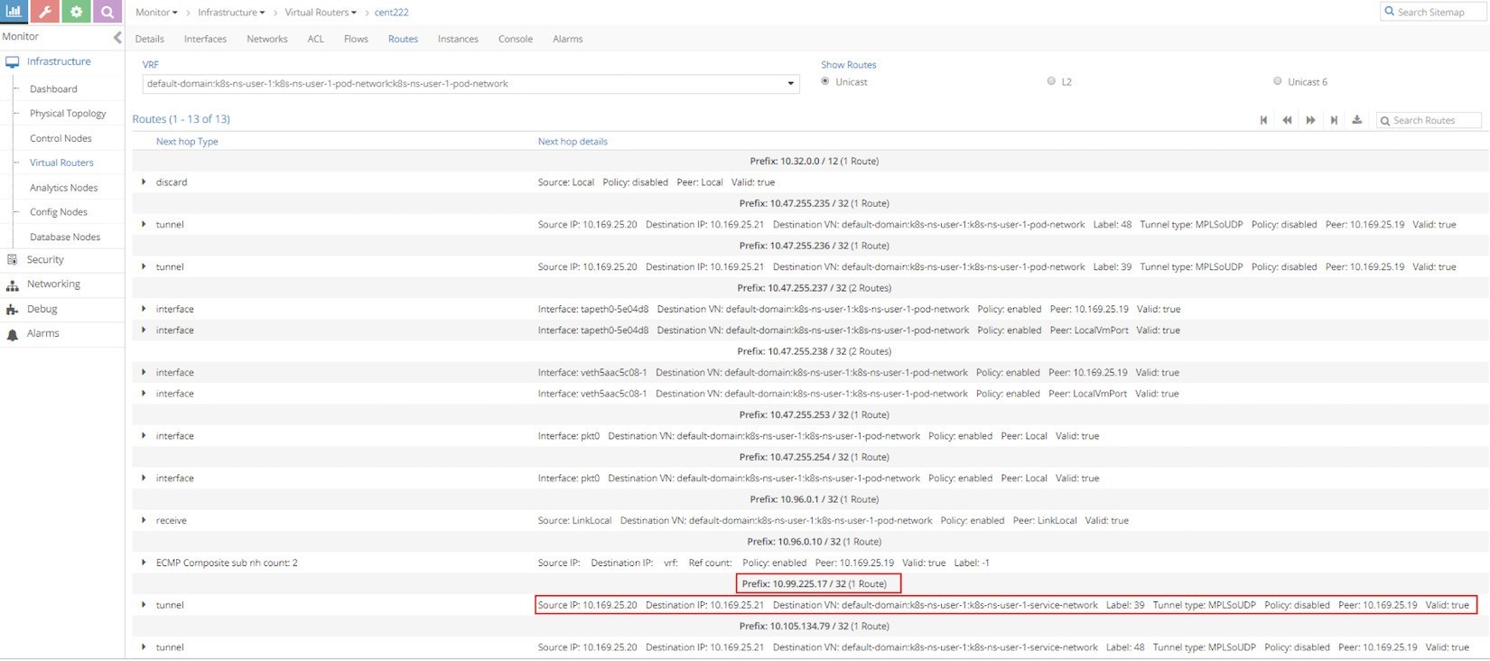This screenshot has height=661, width=1490.
Task: Open the Query magnifier icon
Action: (107, 12)
